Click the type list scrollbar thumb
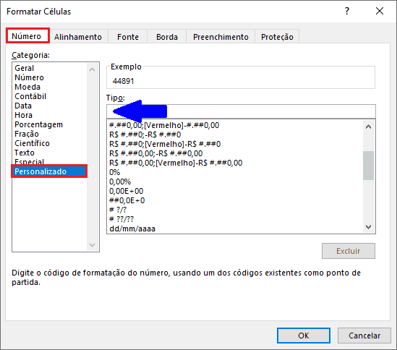 click(368, 166)
